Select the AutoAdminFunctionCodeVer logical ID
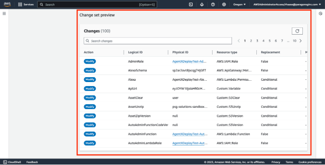Image resolution: width=325 pixels, height=165 pixels. click(148, 125)
